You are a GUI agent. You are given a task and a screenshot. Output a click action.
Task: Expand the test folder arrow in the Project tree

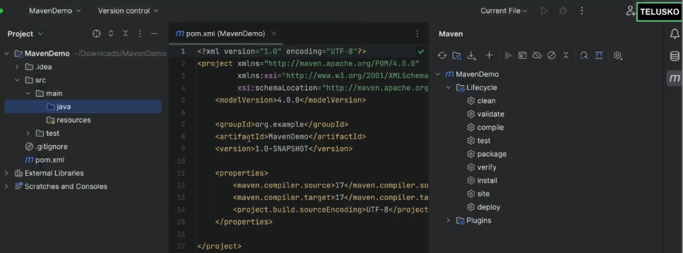[x=28, y=133]
